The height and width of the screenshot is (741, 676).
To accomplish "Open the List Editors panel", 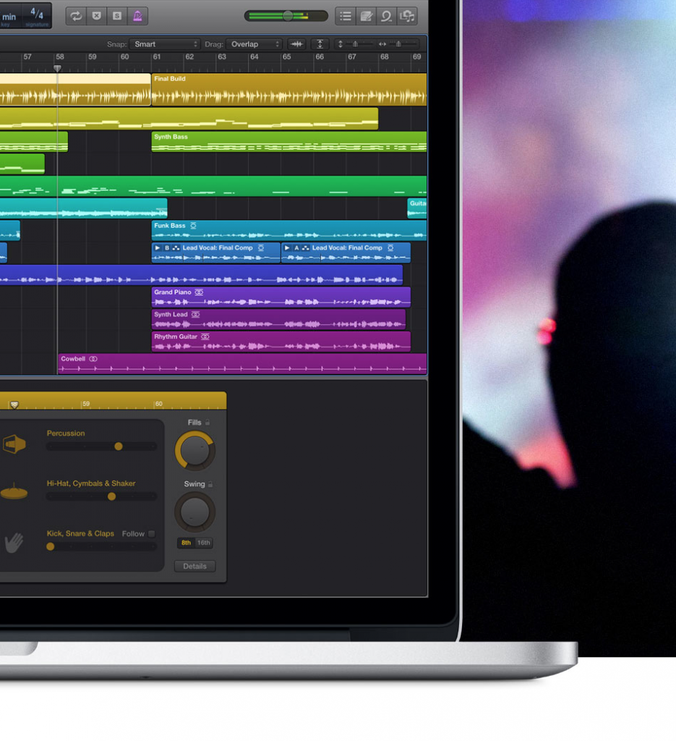I will click(346, 16).
